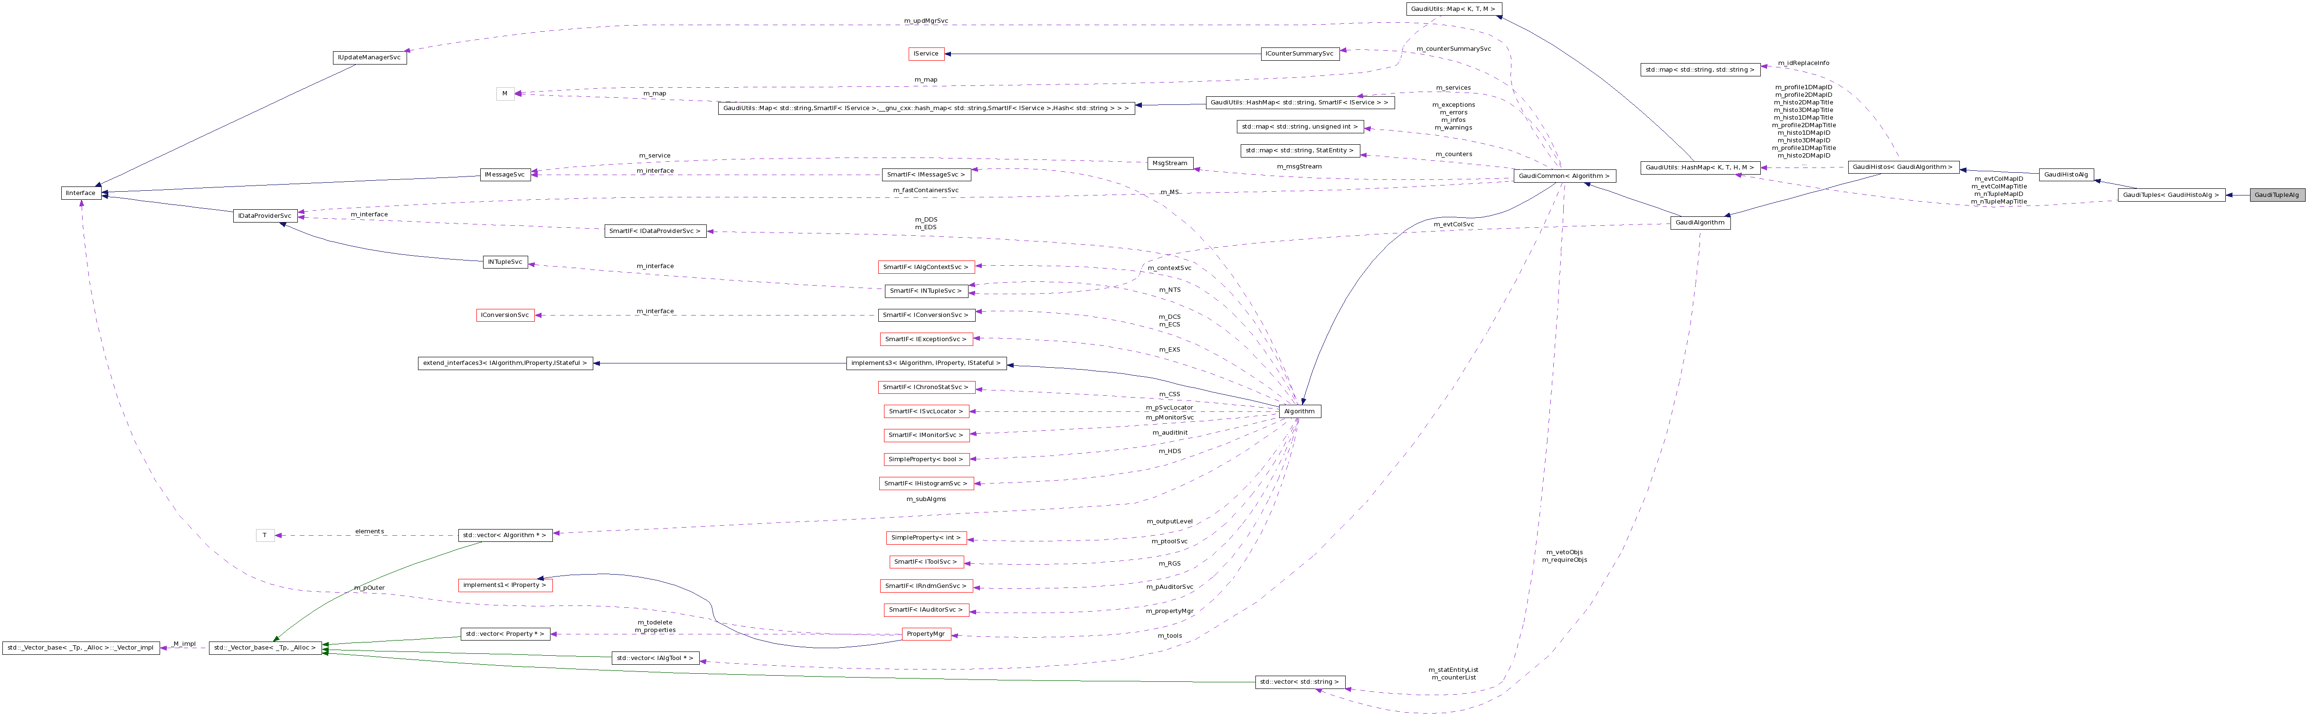Open the ICounterSummarySvc class
This screenshot has width=2308, height=716.
[x=1300, y=53]
